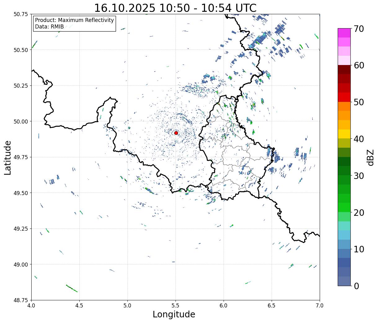The height and width of the screenshot is (322, 378).
Task: Click the colorbar tick value 10
Action: 358,249
